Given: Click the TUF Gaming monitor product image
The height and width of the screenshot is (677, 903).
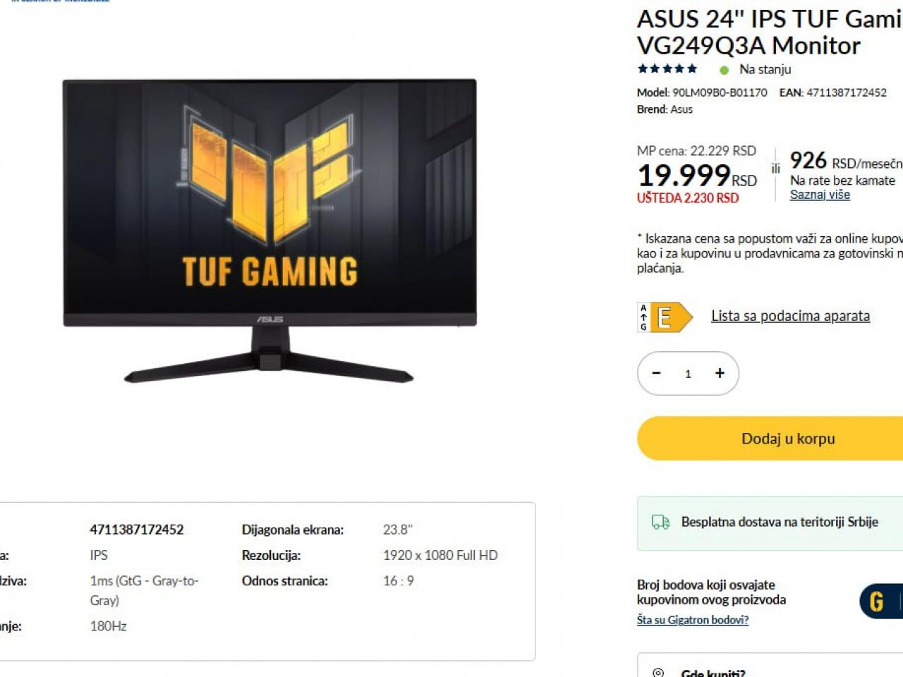Looking at the screenshot, I should tap(269, 231).
